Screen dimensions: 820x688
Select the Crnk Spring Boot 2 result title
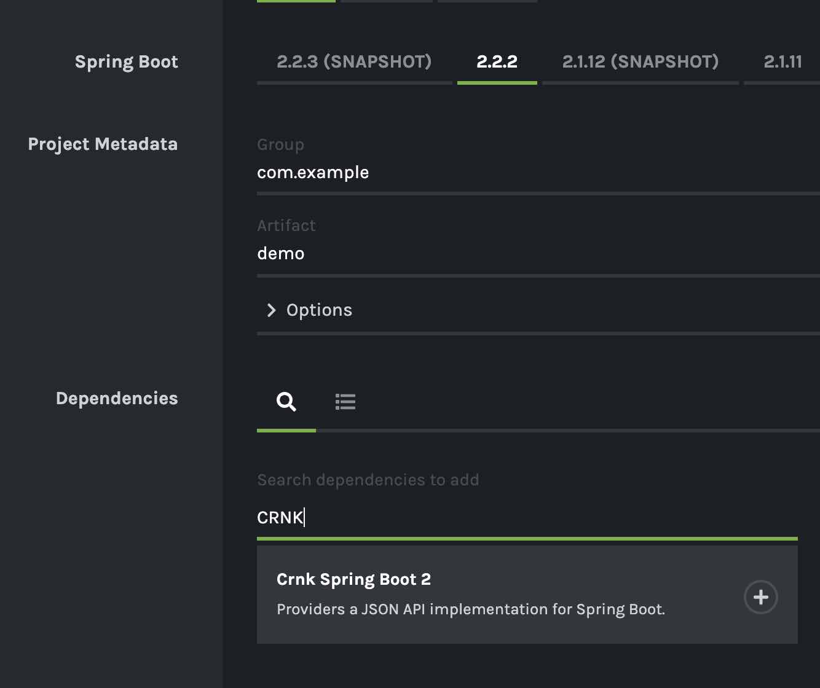pos(353,579)
